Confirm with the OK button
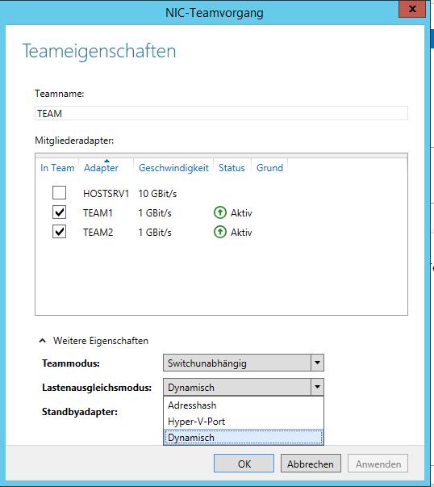The height and width of the screenshot is (487, 434). 244,464
